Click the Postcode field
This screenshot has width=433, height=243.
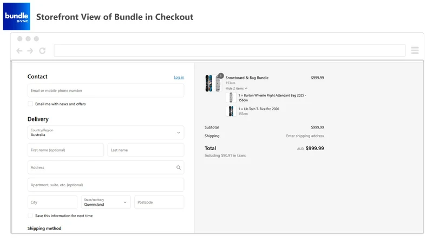[x=159, y=202]
